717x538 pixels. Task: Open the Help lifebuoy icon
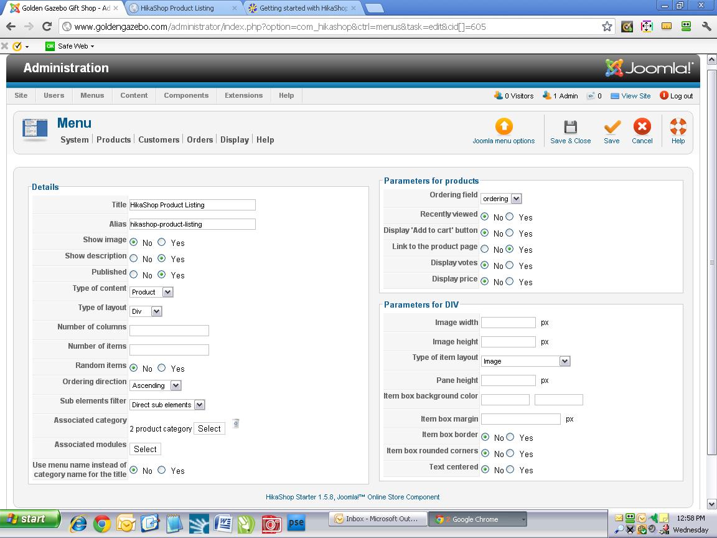coord(678,126)
